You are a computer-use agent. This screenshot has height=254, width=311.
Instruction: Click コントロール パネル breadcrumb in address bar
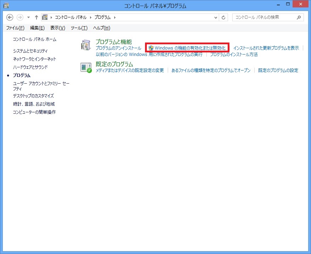click(71, 17)
